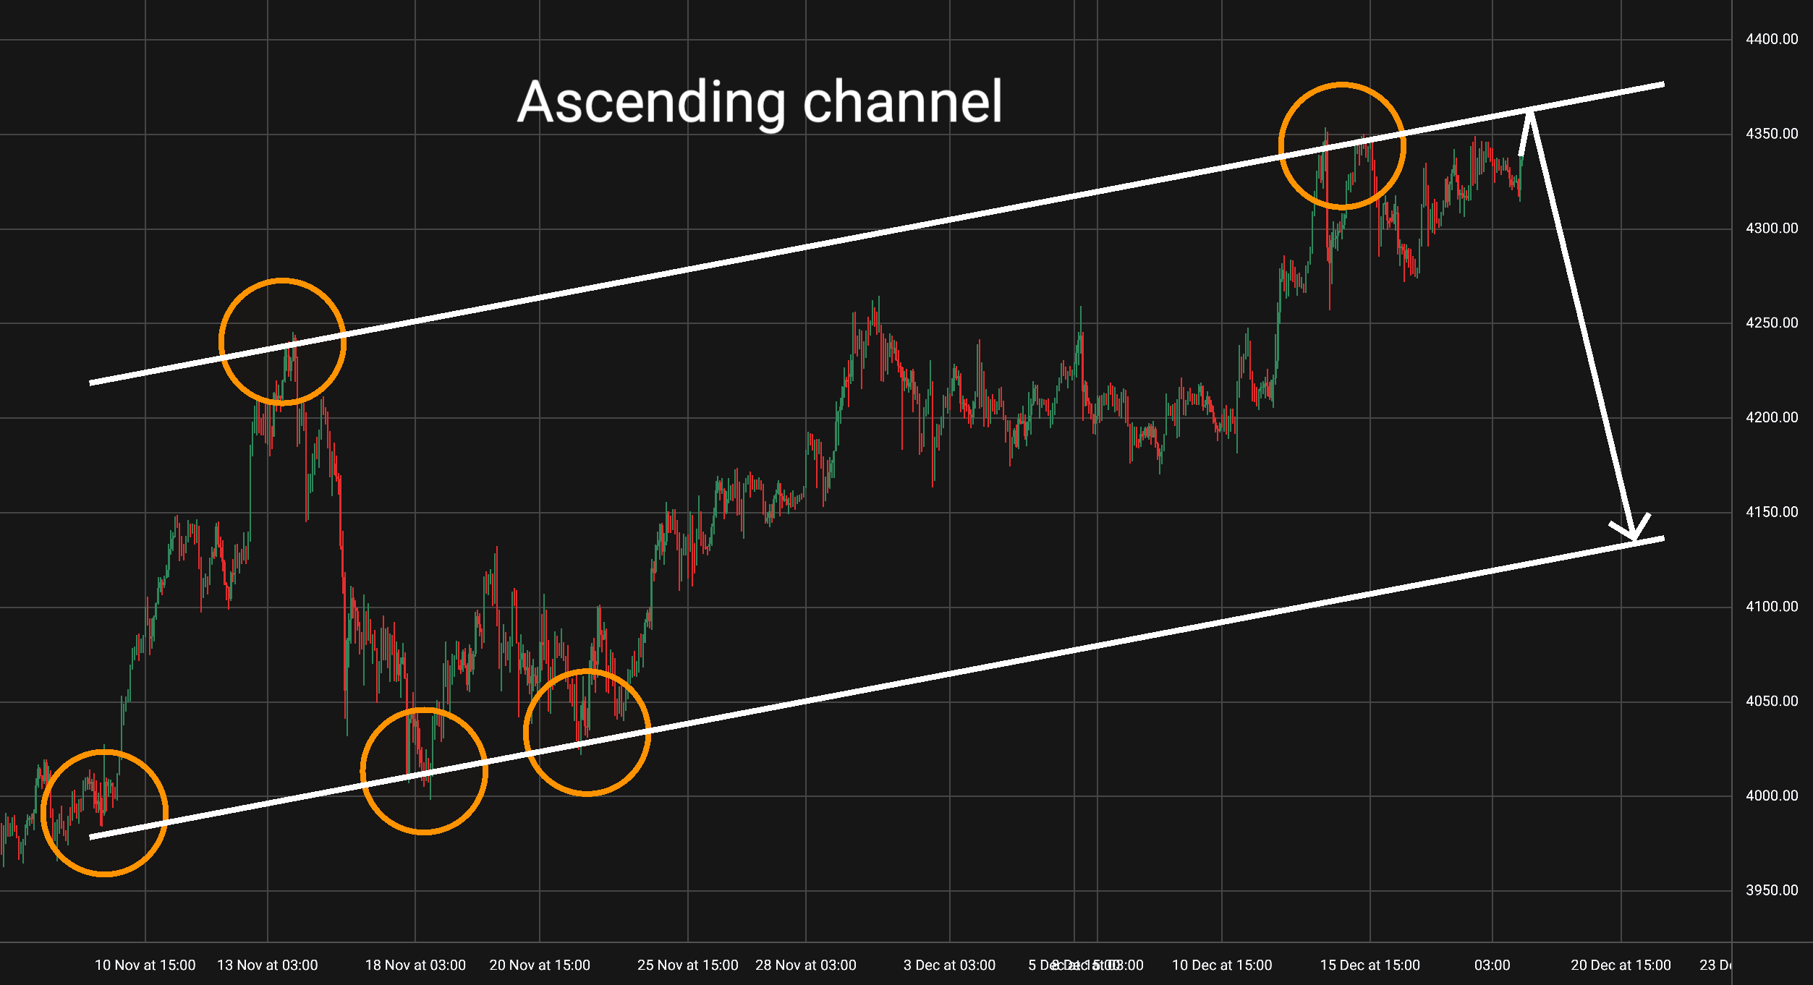Select the '25 Nov at 15:00' time label
This screenshot has height=985, width=1813.
coord(687,965)
